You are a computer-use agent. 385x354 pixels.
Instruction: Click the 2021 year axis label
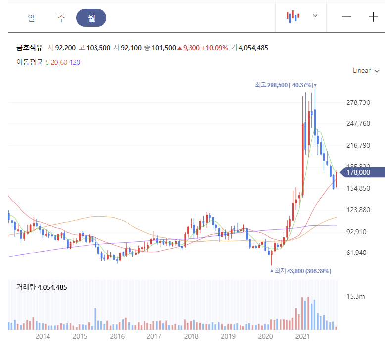pyautogui.click(x=302, y=336)
